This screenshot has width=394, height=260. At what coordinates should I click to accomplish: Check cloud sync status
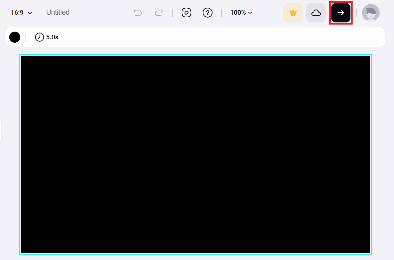pos(316,13)
